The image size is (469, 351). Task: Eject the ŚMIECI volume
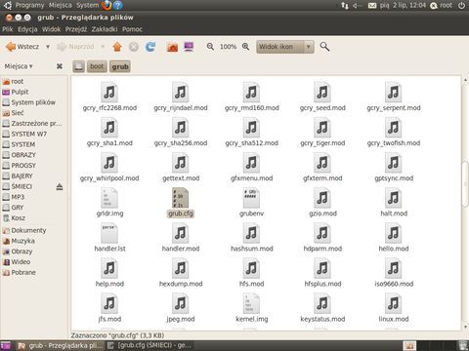[60, 186]
